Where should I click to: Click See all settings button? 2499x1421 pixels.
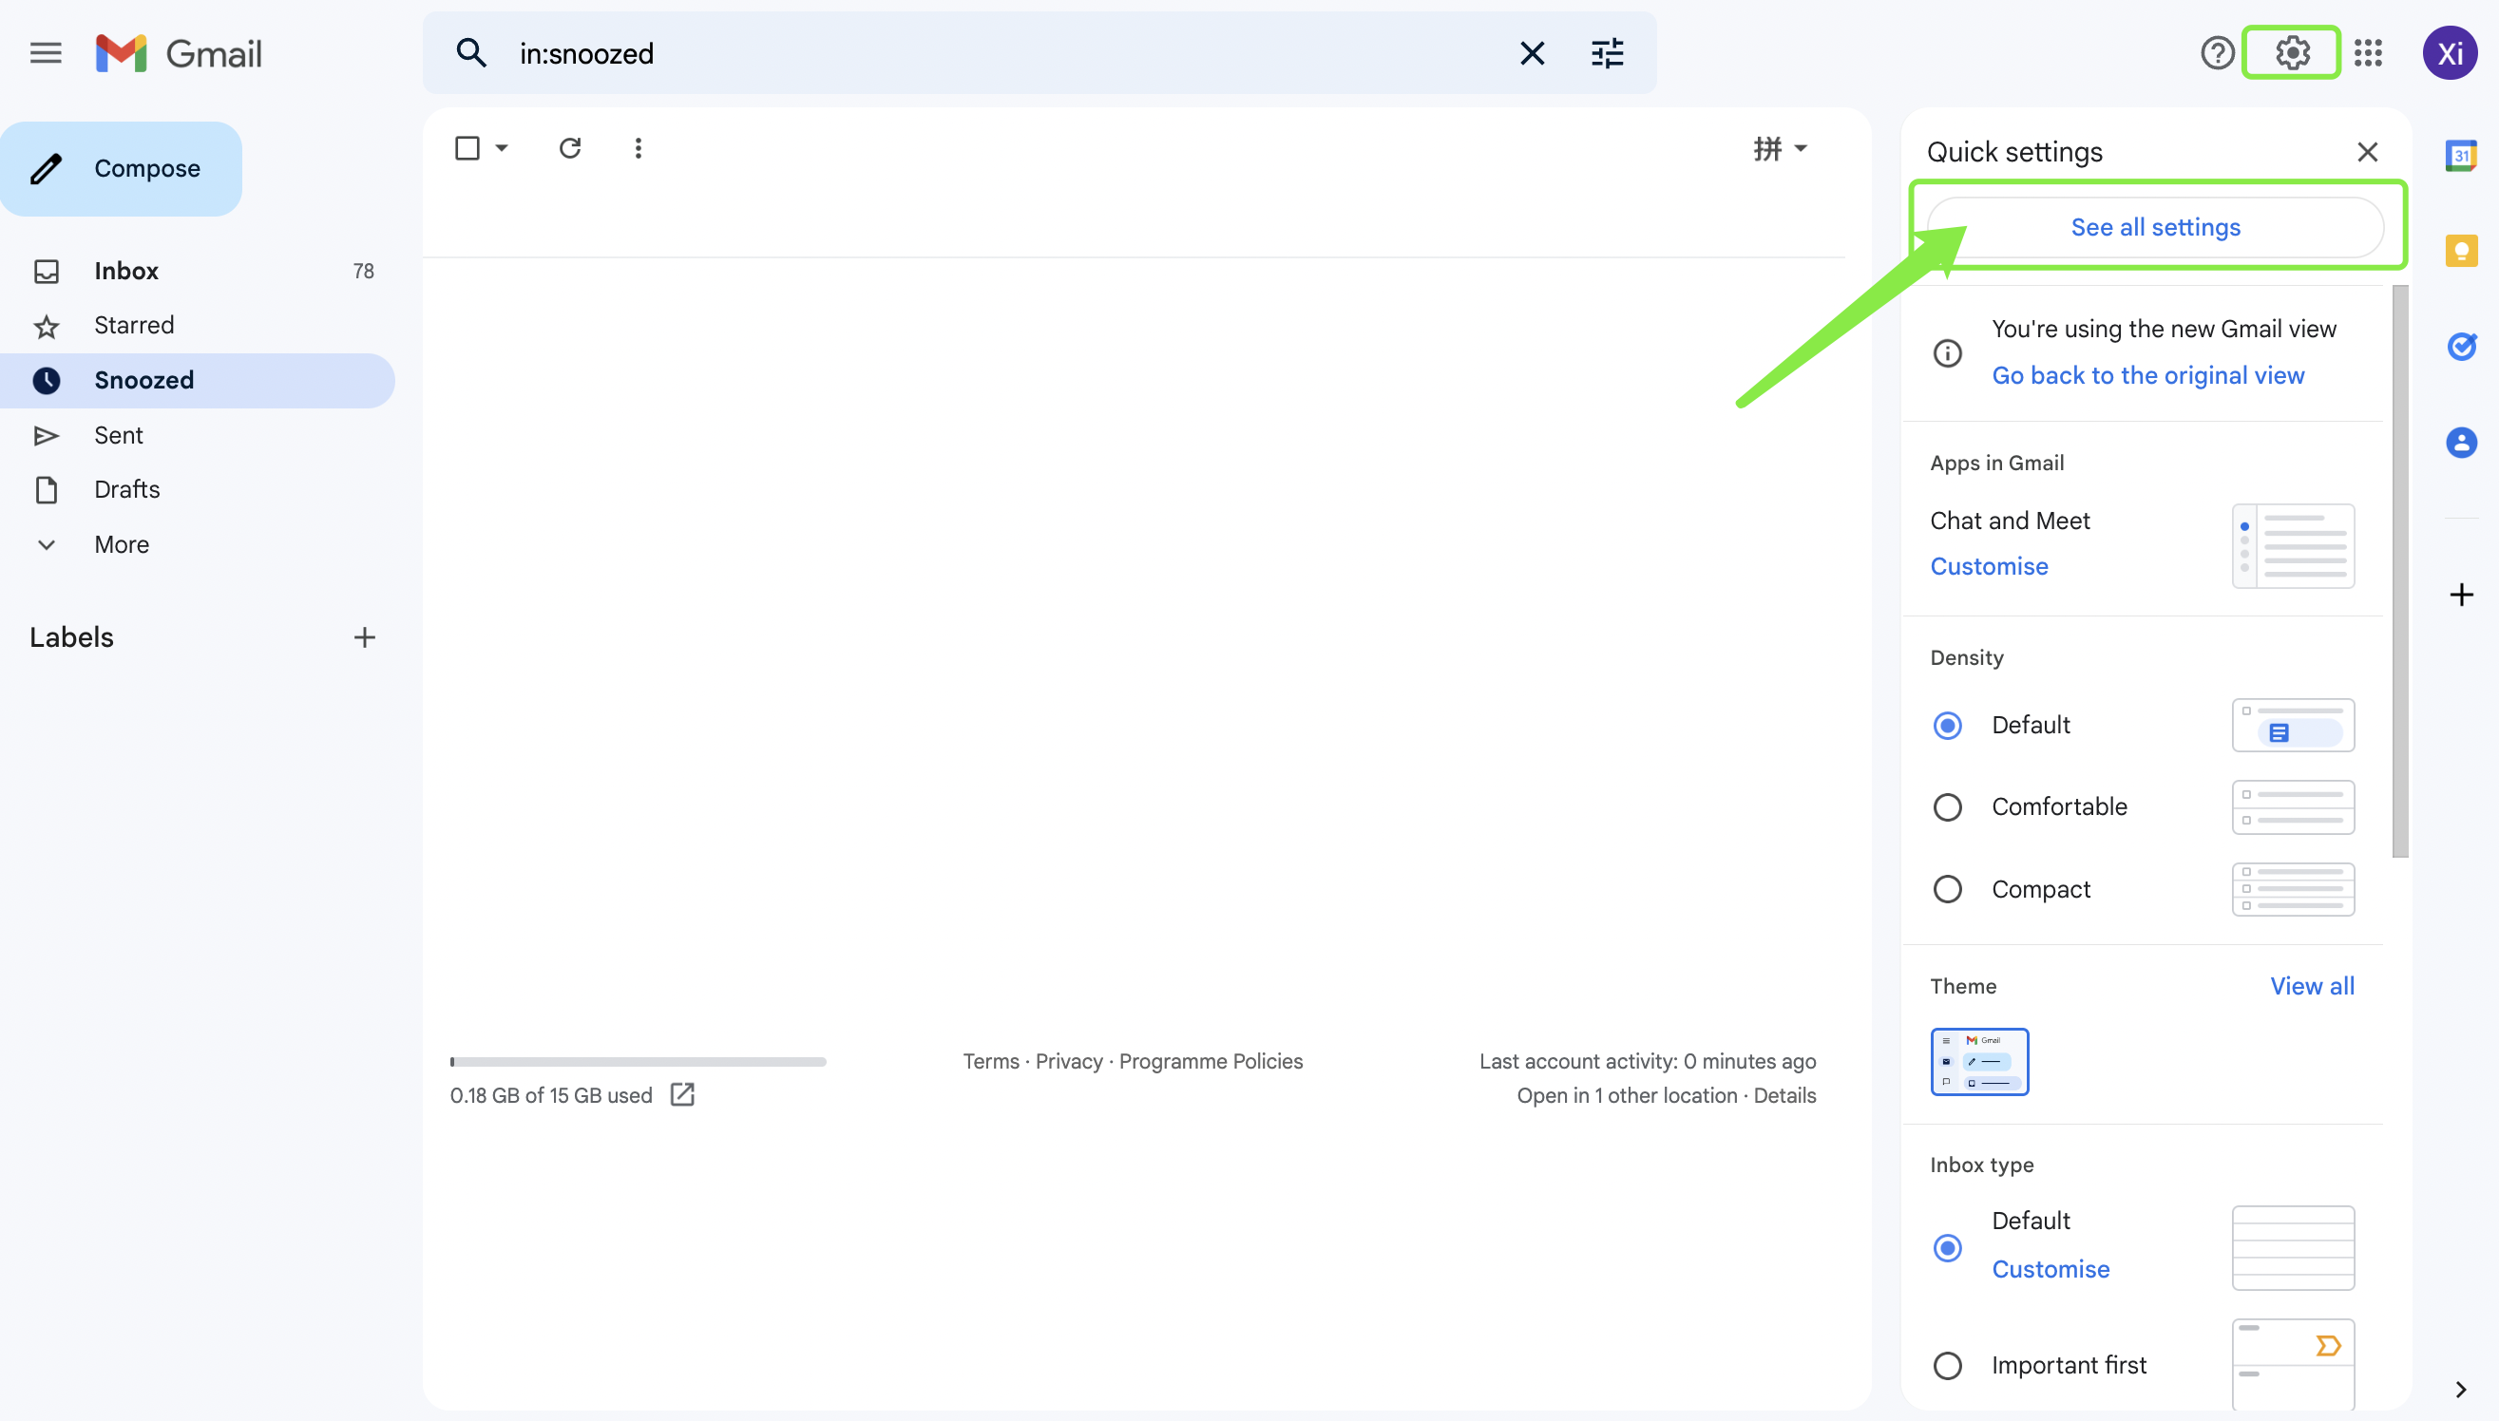[2155, 227]
